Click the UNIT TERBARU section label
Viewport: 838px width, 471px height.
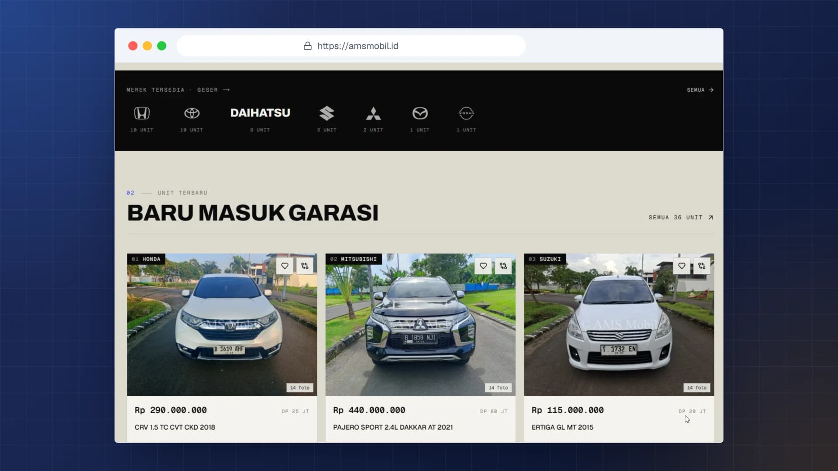click(x=182, y=193)
